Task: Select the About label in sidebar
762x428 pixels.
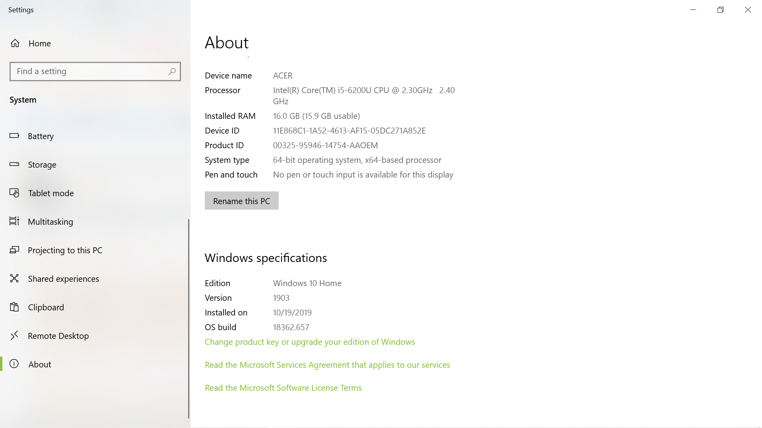Action: (40, 364)
